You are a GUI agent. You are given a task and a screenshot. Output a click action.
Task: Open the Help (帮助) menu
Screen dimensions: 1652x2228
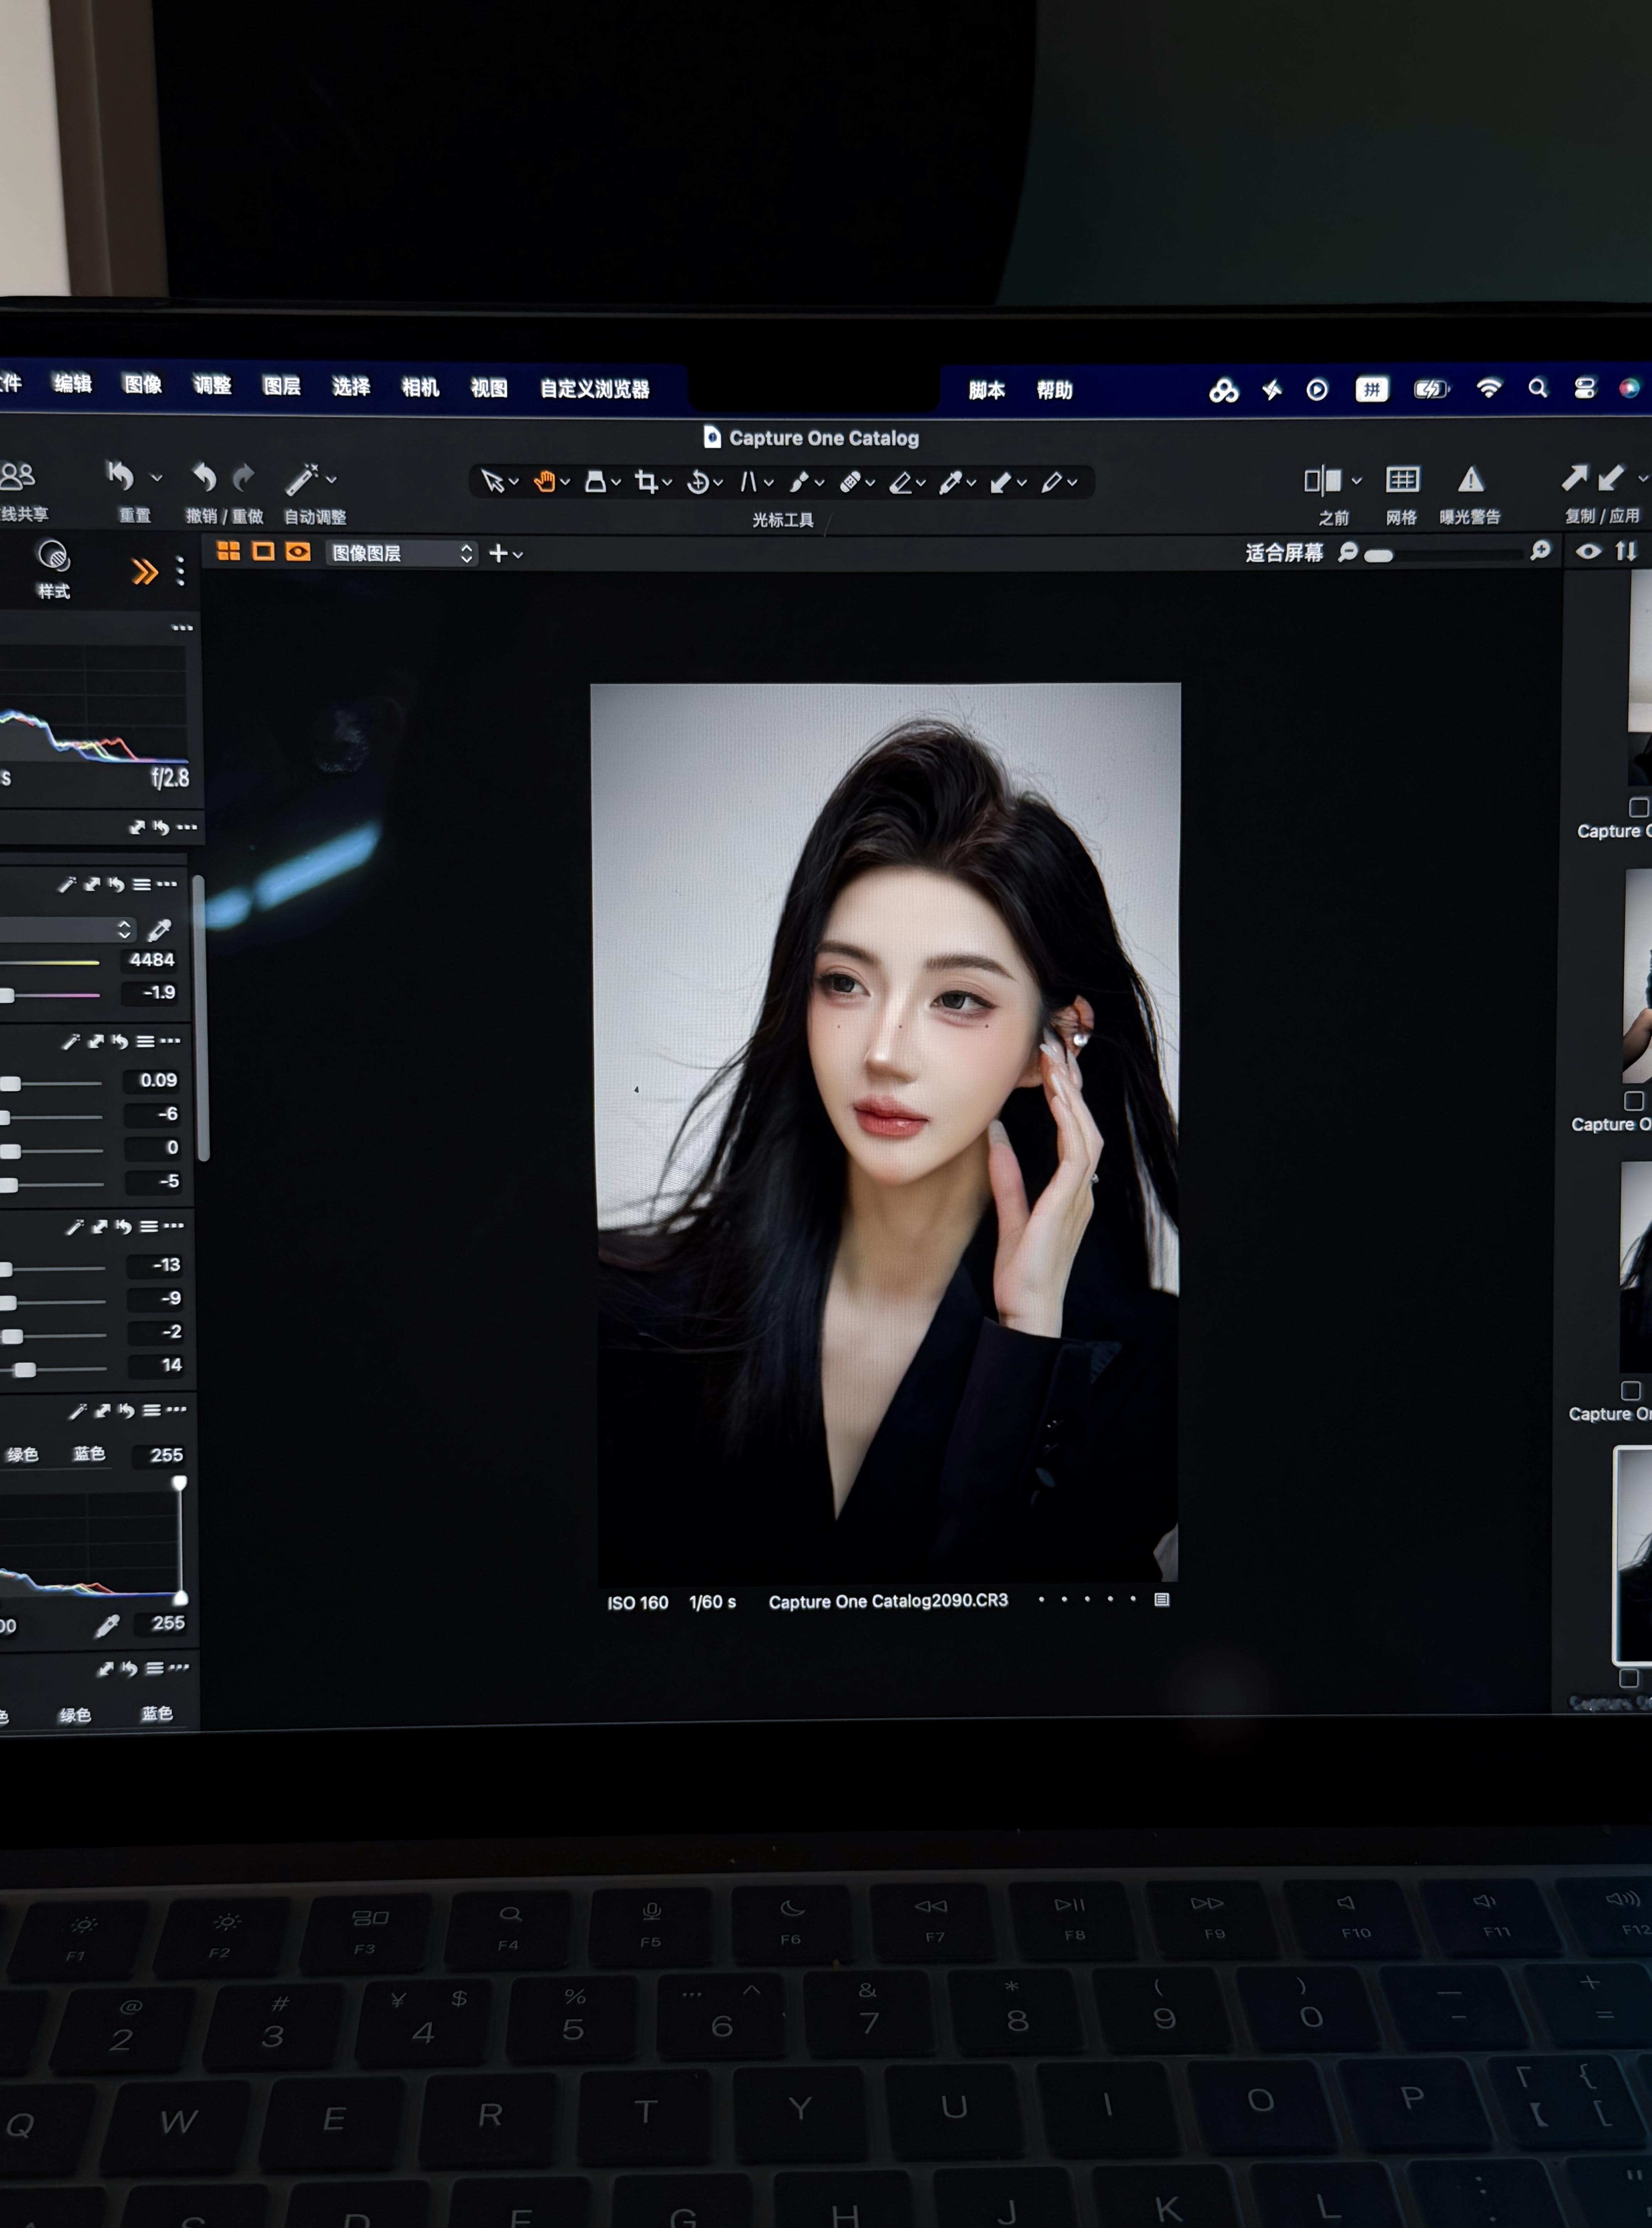(1054, 390)
